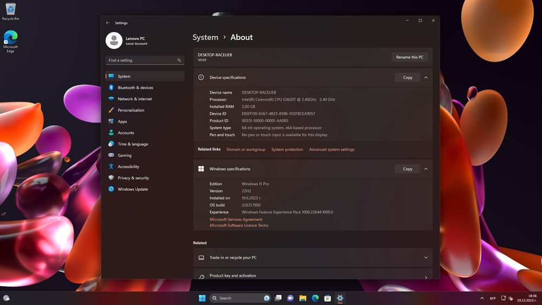Click the Lenovo PC account avatar
This screenshot has height=305, width=542.
[x=114, y=41]
